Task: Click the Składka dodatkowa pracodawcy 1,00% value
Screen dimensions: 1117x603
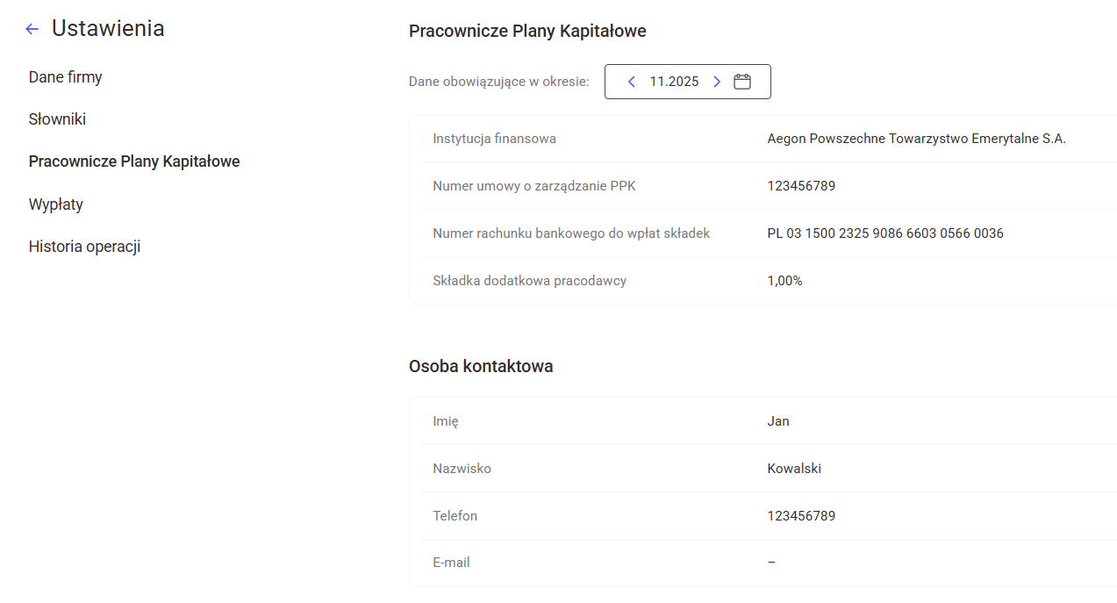Action: point(784,281)
